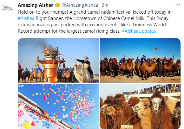Screen dimensions: 184x129
Task: Open the Amazing Alshaa display name
Action: (36, 5)
